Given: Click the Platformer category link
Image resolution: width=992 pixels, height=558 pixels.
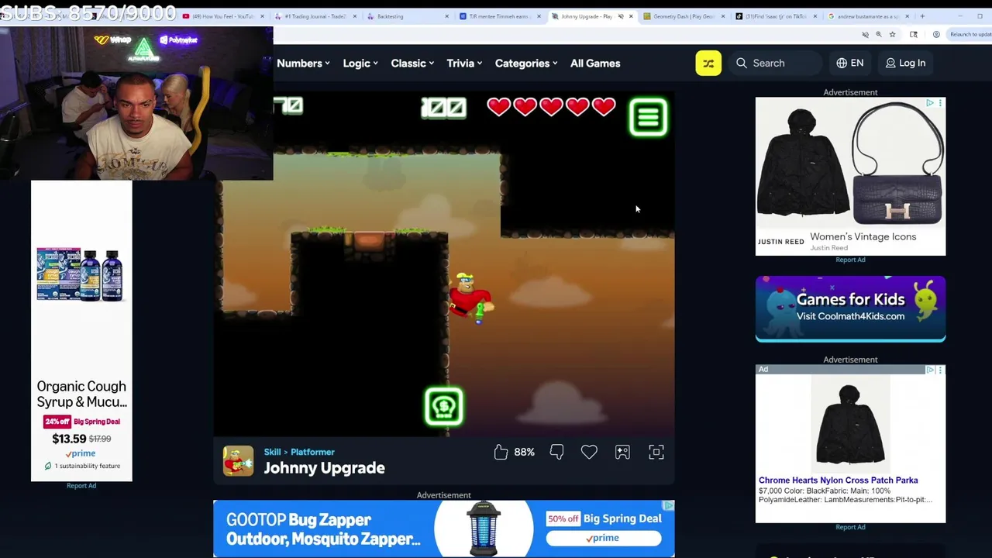Looking at the screenshot, I should 312,452.
